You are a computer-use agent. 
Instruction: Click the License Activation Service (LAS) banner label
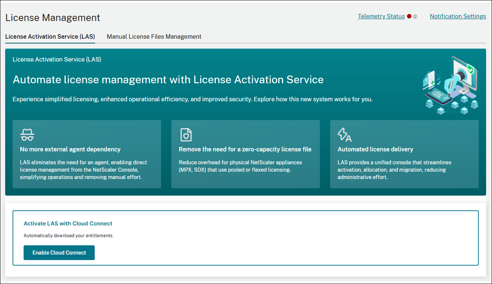57,59
